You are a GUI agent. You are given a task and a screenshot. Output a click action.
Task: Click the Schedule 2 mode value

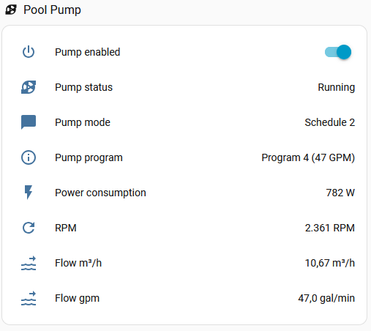click(330, 122)
